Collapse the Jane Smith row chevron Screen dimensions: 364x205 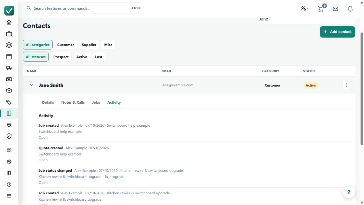click(x=32, y=85)
